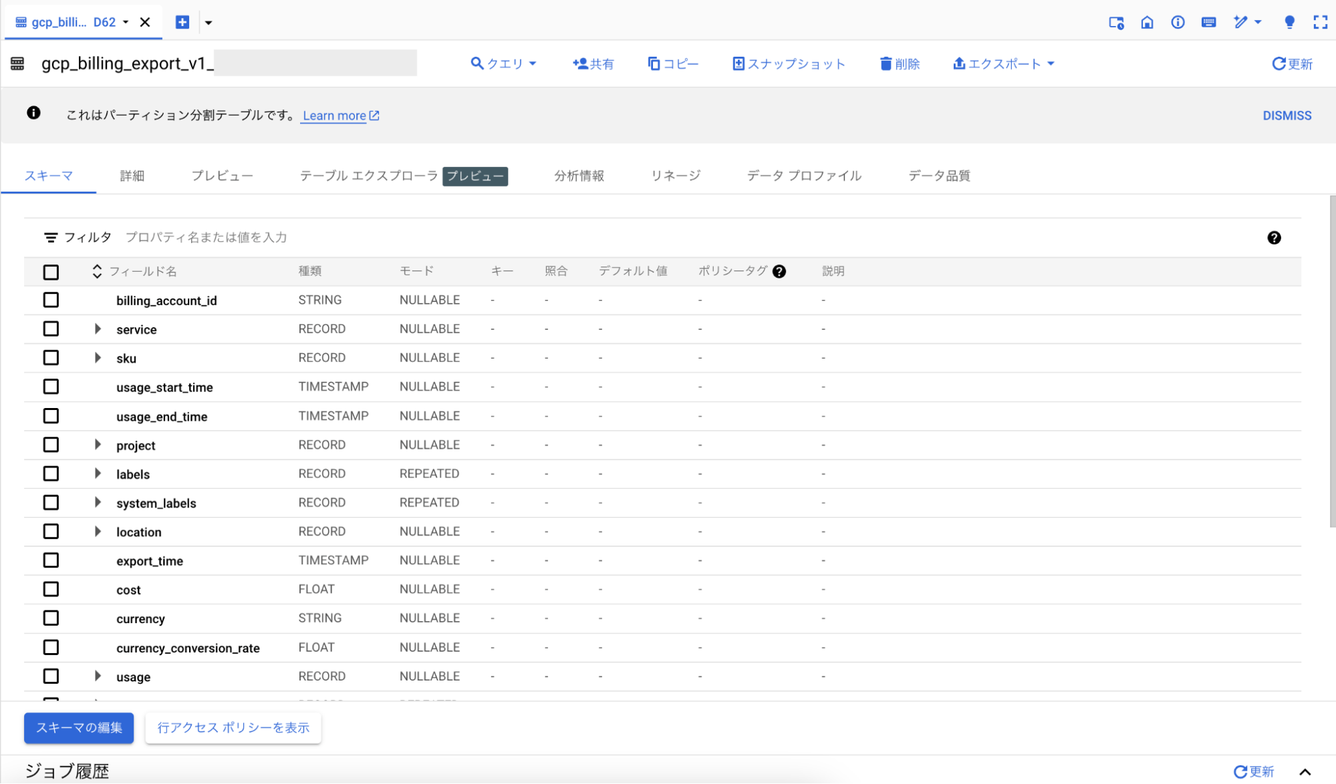The height and width of the screenshot is (784, 1336).
Task: Click the help icon beside ポリシータグ
Action: [779, 271]
